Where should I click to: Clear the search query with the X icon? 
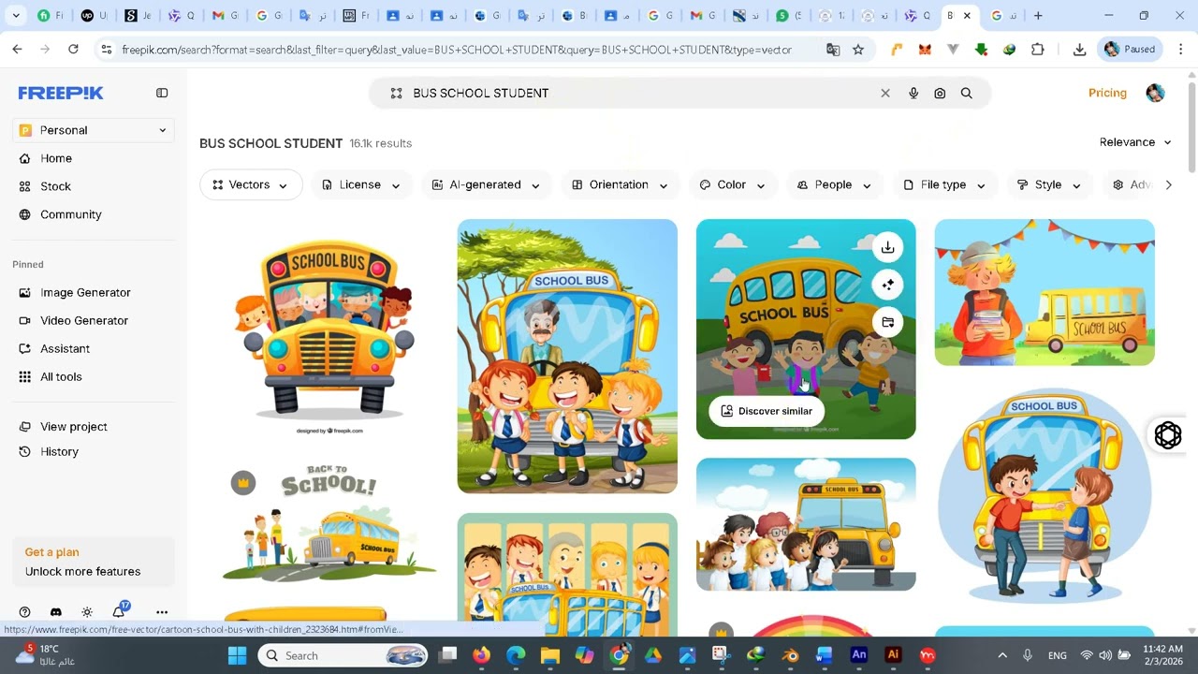click(885, 93)
